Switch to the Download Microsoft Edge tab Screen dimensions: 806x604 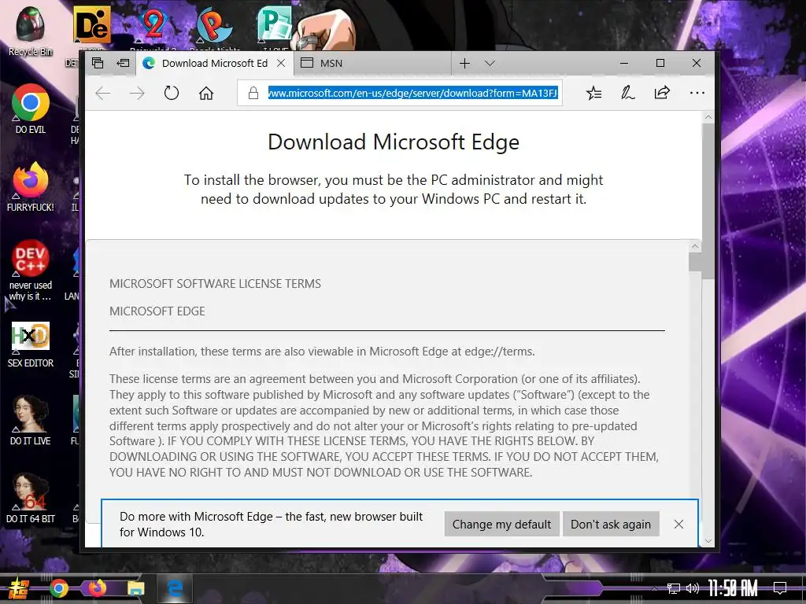pos(214,63)
